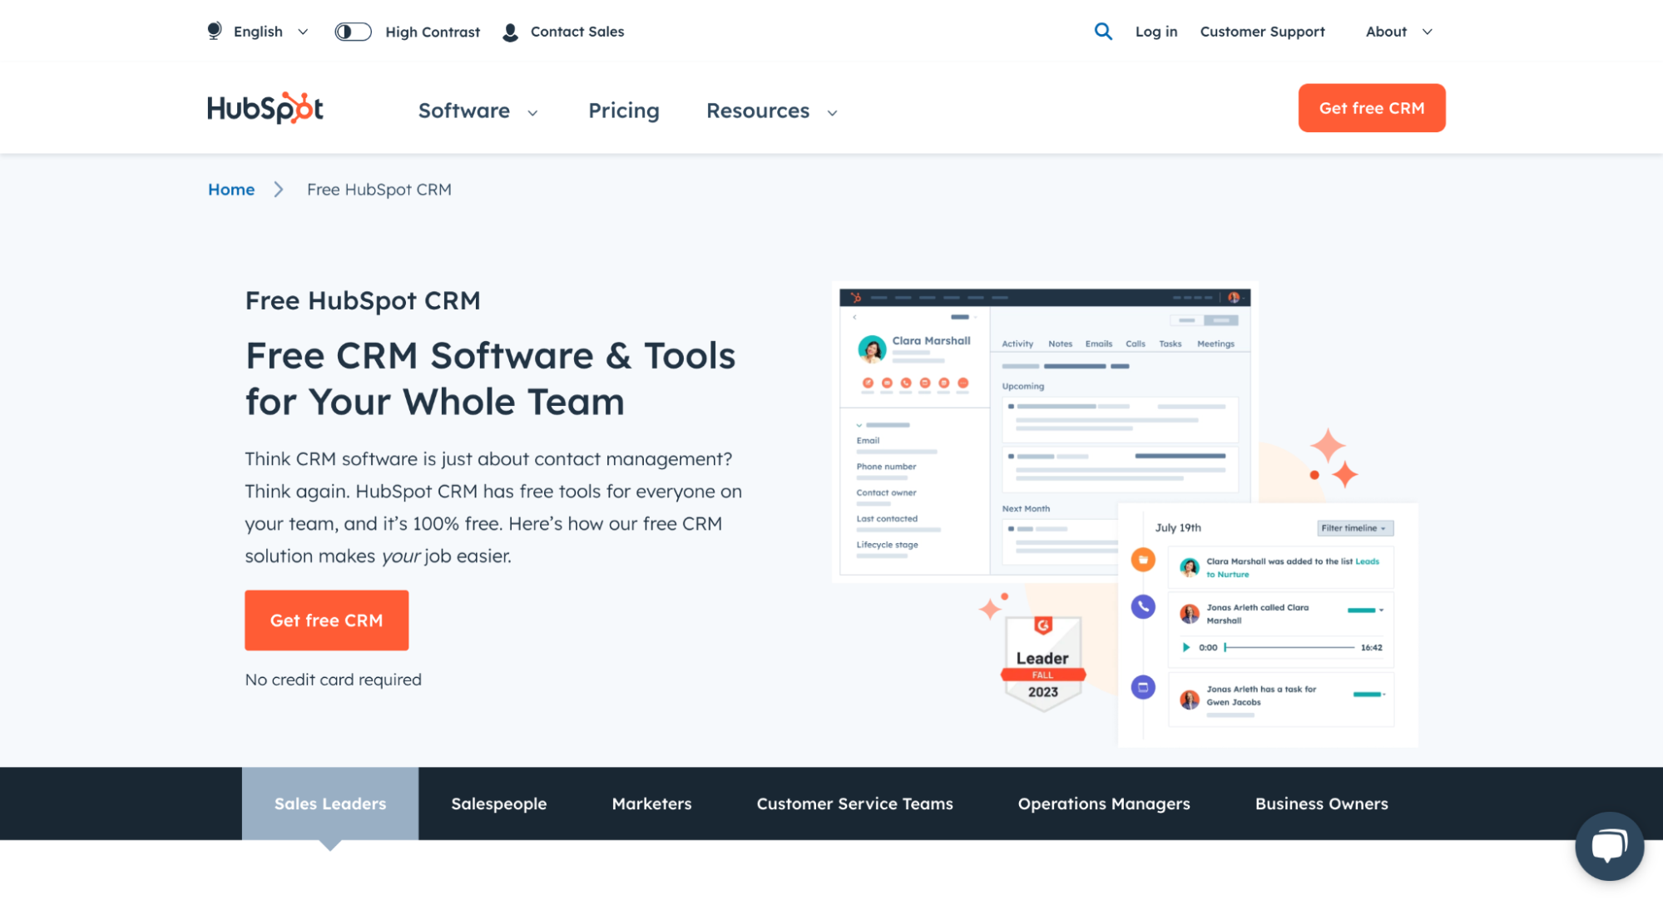
Task: Open the live chat widget
Action: [1609, 846]
